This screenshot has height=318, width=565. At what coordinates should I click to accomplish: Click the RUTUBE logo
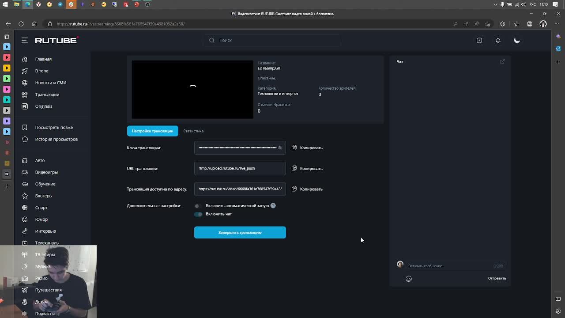coord(56,40)
